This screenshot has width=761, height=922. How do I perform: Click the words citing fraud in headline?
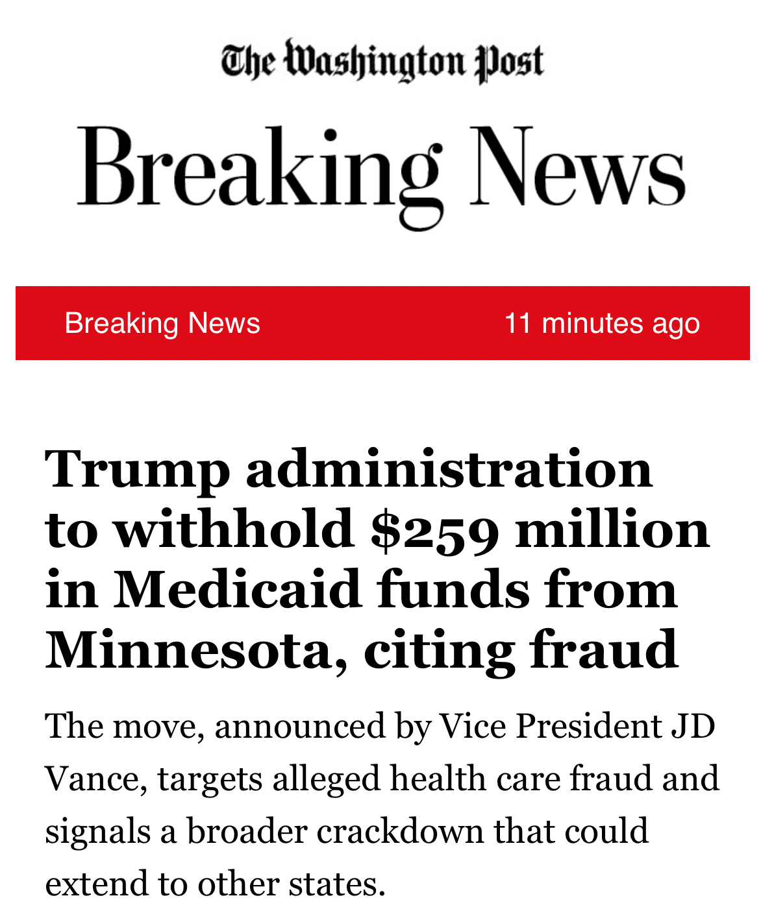coord(521,650)
